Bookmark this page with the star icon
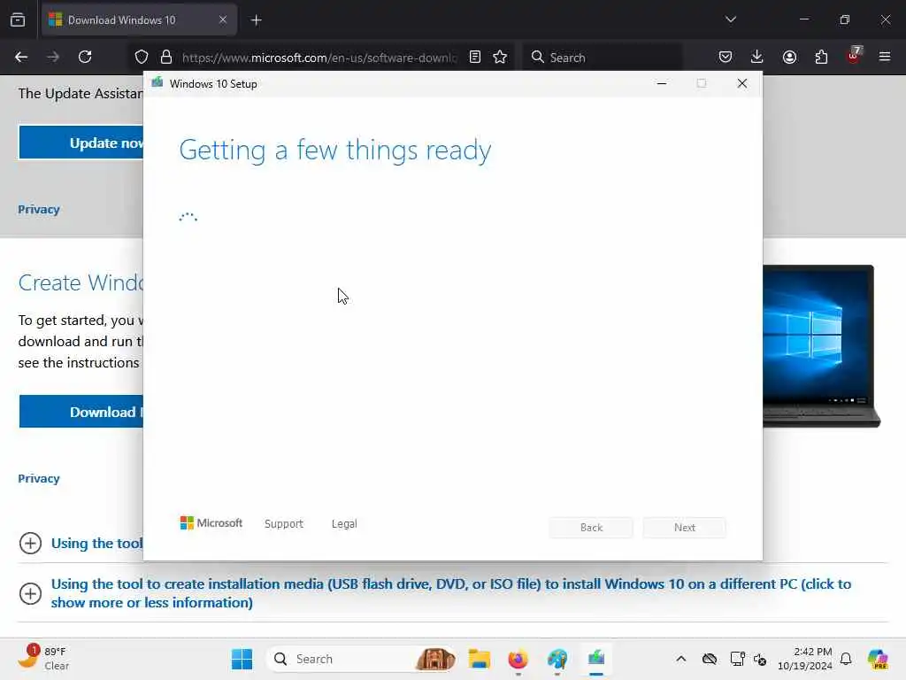The image size is (906, 680). coord(500,57)
